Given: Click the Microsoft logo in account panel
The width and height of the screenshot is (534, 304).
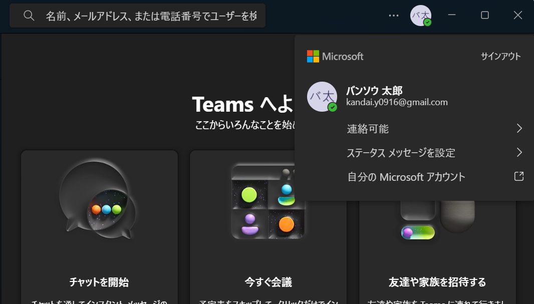Looking at the screenshot, I should point(313,56).
